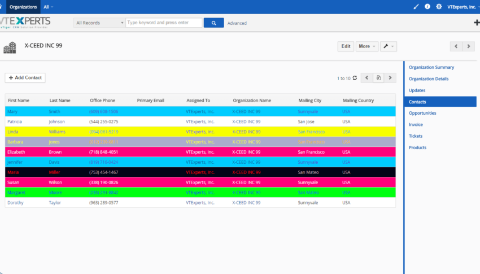Switch to Updates tab
Viewport: 480px width, 274px height.
point(417,90)
